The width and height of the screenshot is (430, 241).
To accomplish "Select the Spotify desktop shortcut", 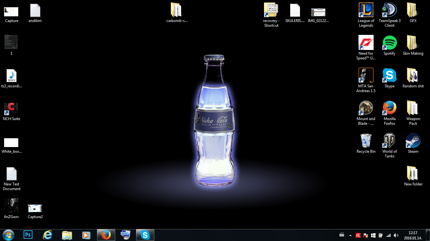I will 389,46.
